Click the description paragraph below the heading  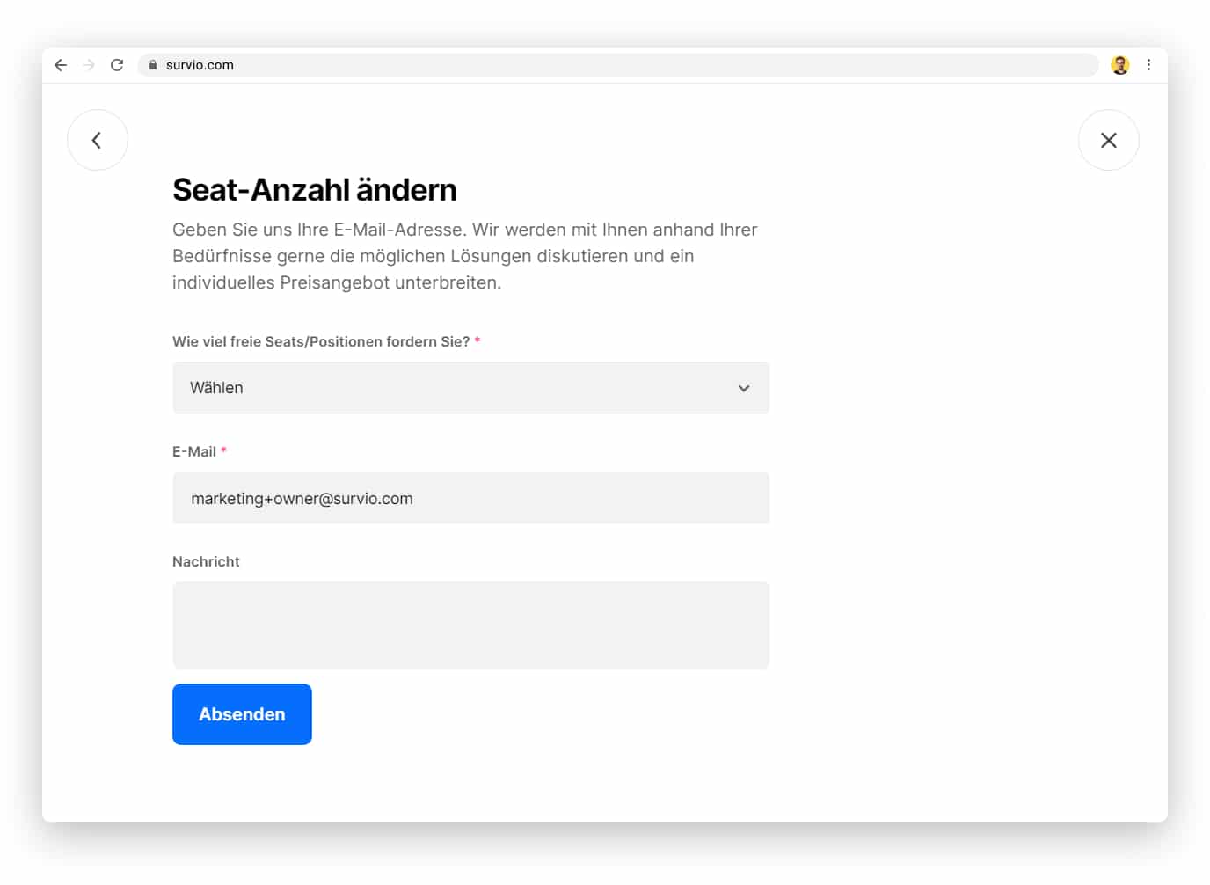tap(464, 256)
